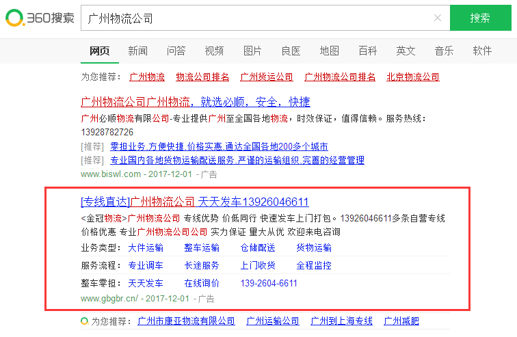Select the 地图 tab
Image resolution: width=517 pixels, height=337 pixels.
[329, 51]
